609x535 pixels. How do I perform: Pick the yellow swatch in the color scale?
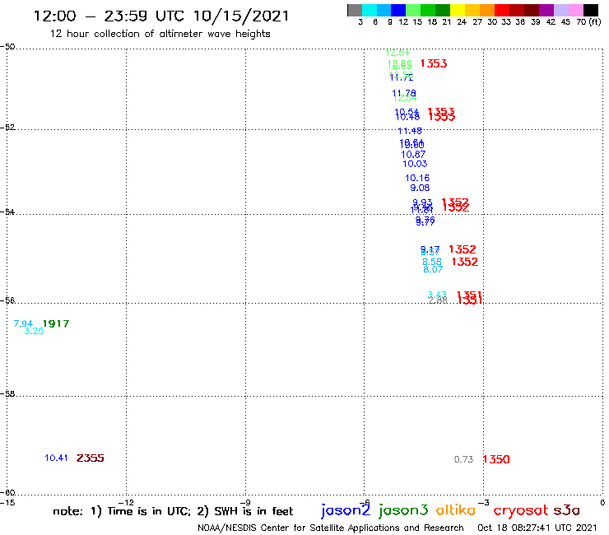click(458, 10)
